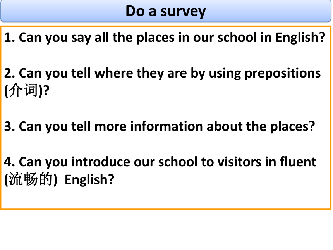333x250 pixels.
Task: Click the 'Do a survey' title banner
Action: point(166,11)
